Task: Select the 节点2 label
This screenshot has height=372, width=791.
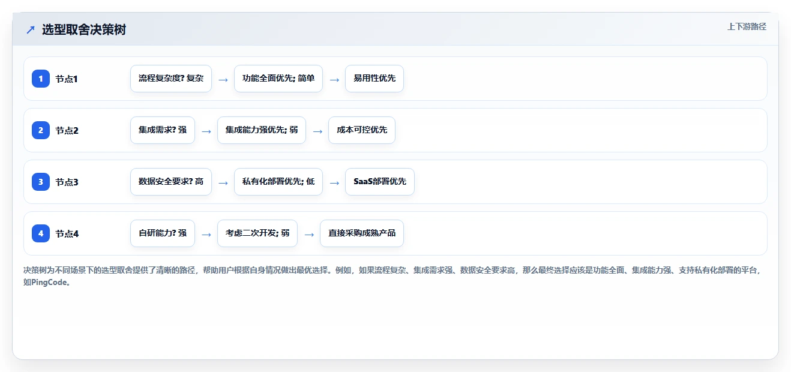Action: click(67, 131)
